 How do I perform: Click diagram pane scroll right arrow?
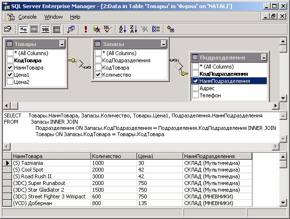coord(276,106)
